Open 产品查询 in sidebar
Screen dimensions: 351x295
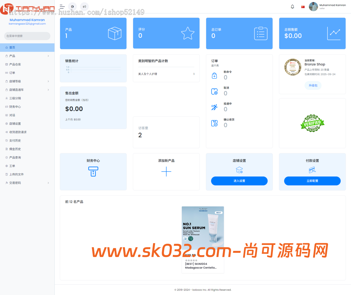[x=27, y=157]
